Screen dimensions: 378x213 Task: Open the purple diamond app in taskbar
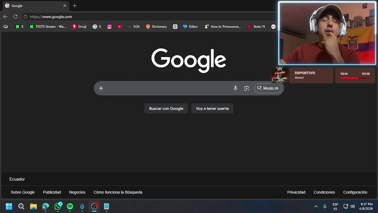(x=82, y=206)
